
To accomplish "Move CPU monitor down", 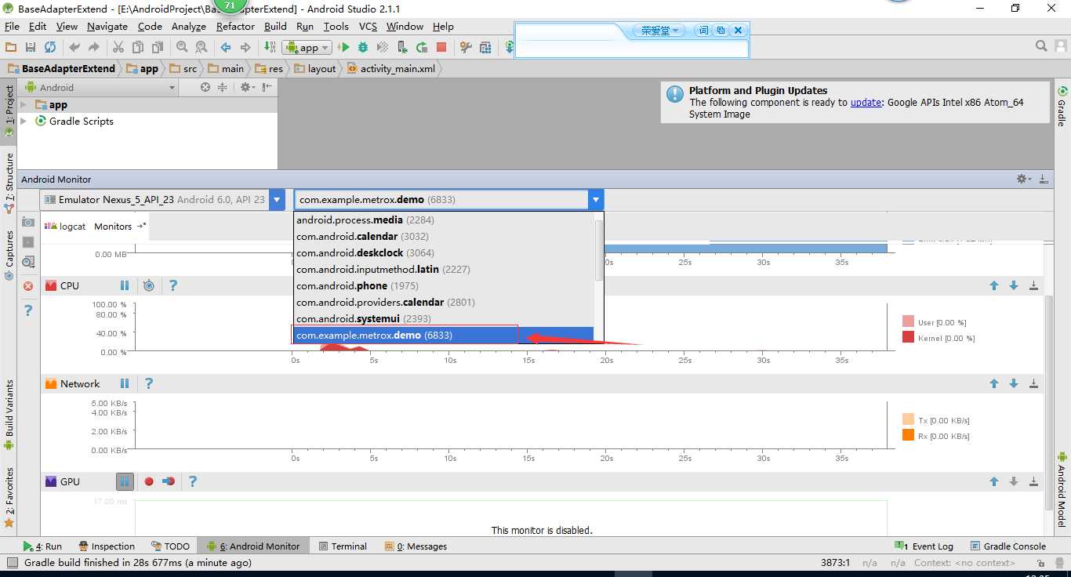I will (1014, 285).
